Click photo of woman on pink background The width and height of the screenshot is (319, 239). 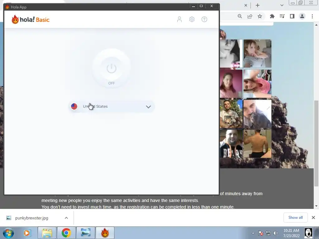point(231,84)
